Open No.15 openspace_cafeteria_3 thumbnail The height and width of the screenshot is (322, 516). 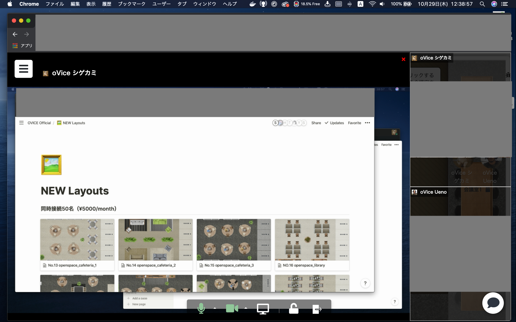[234, 240]
